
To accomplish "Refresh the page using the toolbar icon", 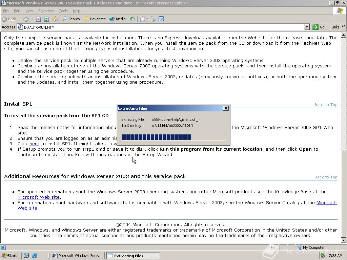I will pyautogui.click(x=46, y=19).
